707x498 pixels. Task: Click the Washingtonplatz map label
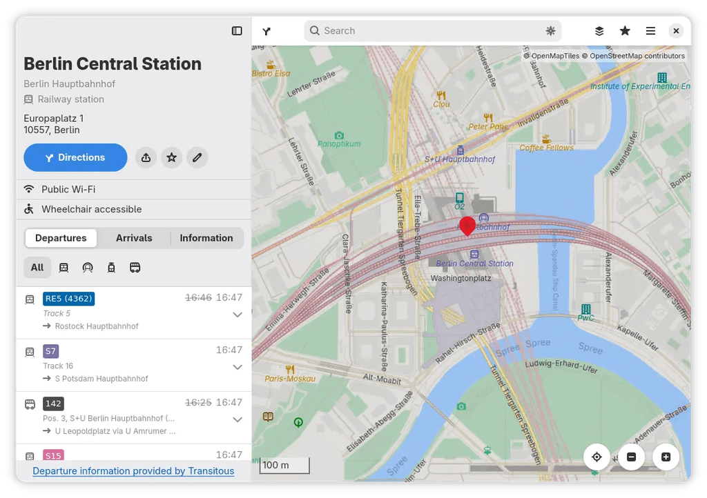461,278
